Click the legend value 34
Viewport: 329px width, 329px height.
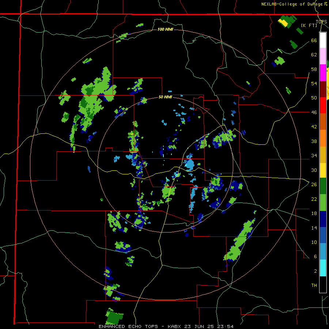click(x=314, y=156)
